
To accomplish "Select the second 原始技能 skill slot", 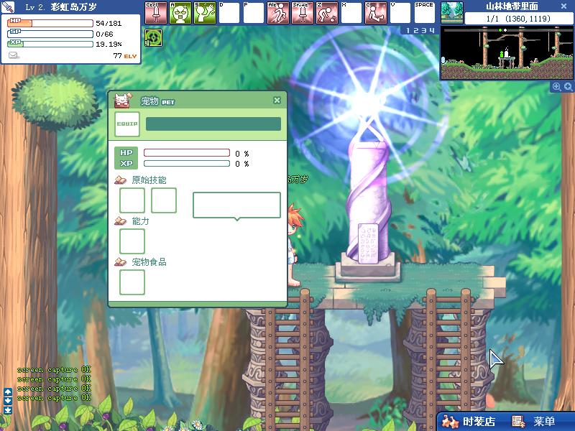I will 164,200.
